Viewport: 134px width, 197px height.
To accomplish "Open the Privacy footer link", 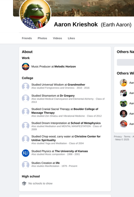I will [x=118, y=137].
